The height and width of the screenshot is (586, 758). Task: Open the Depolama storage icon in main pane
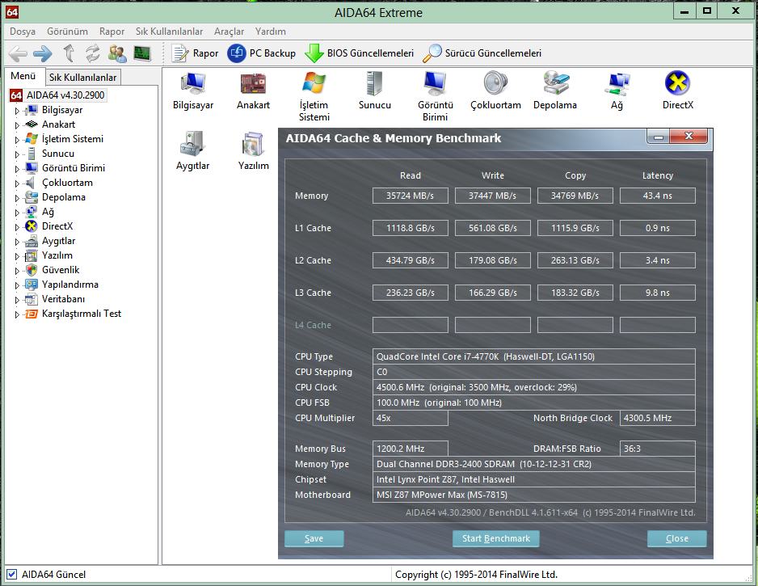pyautogui.click(x=555, y=91)
